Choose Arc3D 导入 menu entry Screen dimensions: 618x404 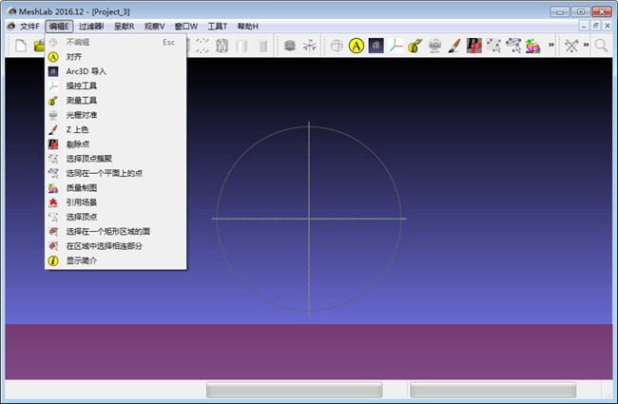click(x=115, y=71)
